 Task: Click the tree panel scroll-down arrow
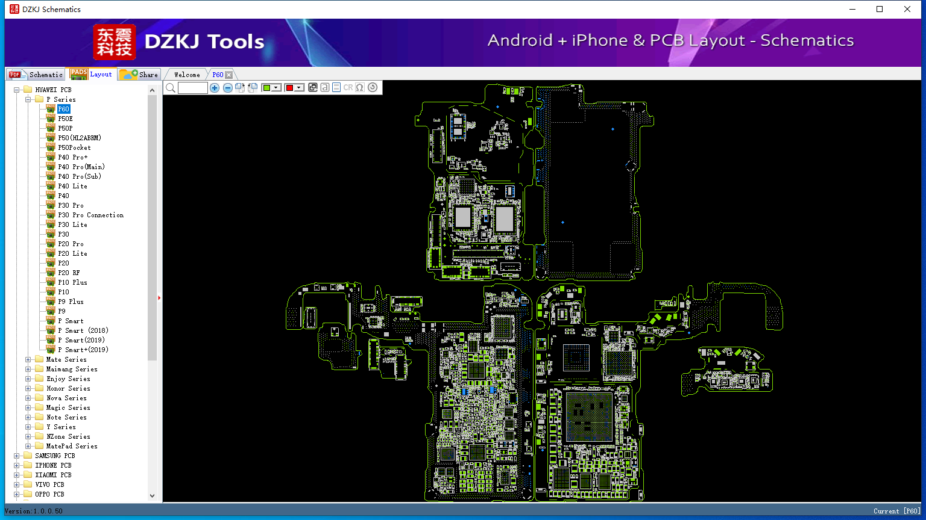point(152,496)
